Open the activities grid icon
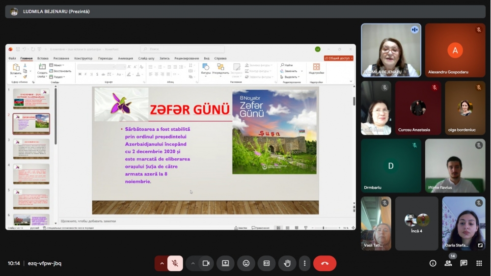Viewport: 491px width, 276px height. (479, 263)
